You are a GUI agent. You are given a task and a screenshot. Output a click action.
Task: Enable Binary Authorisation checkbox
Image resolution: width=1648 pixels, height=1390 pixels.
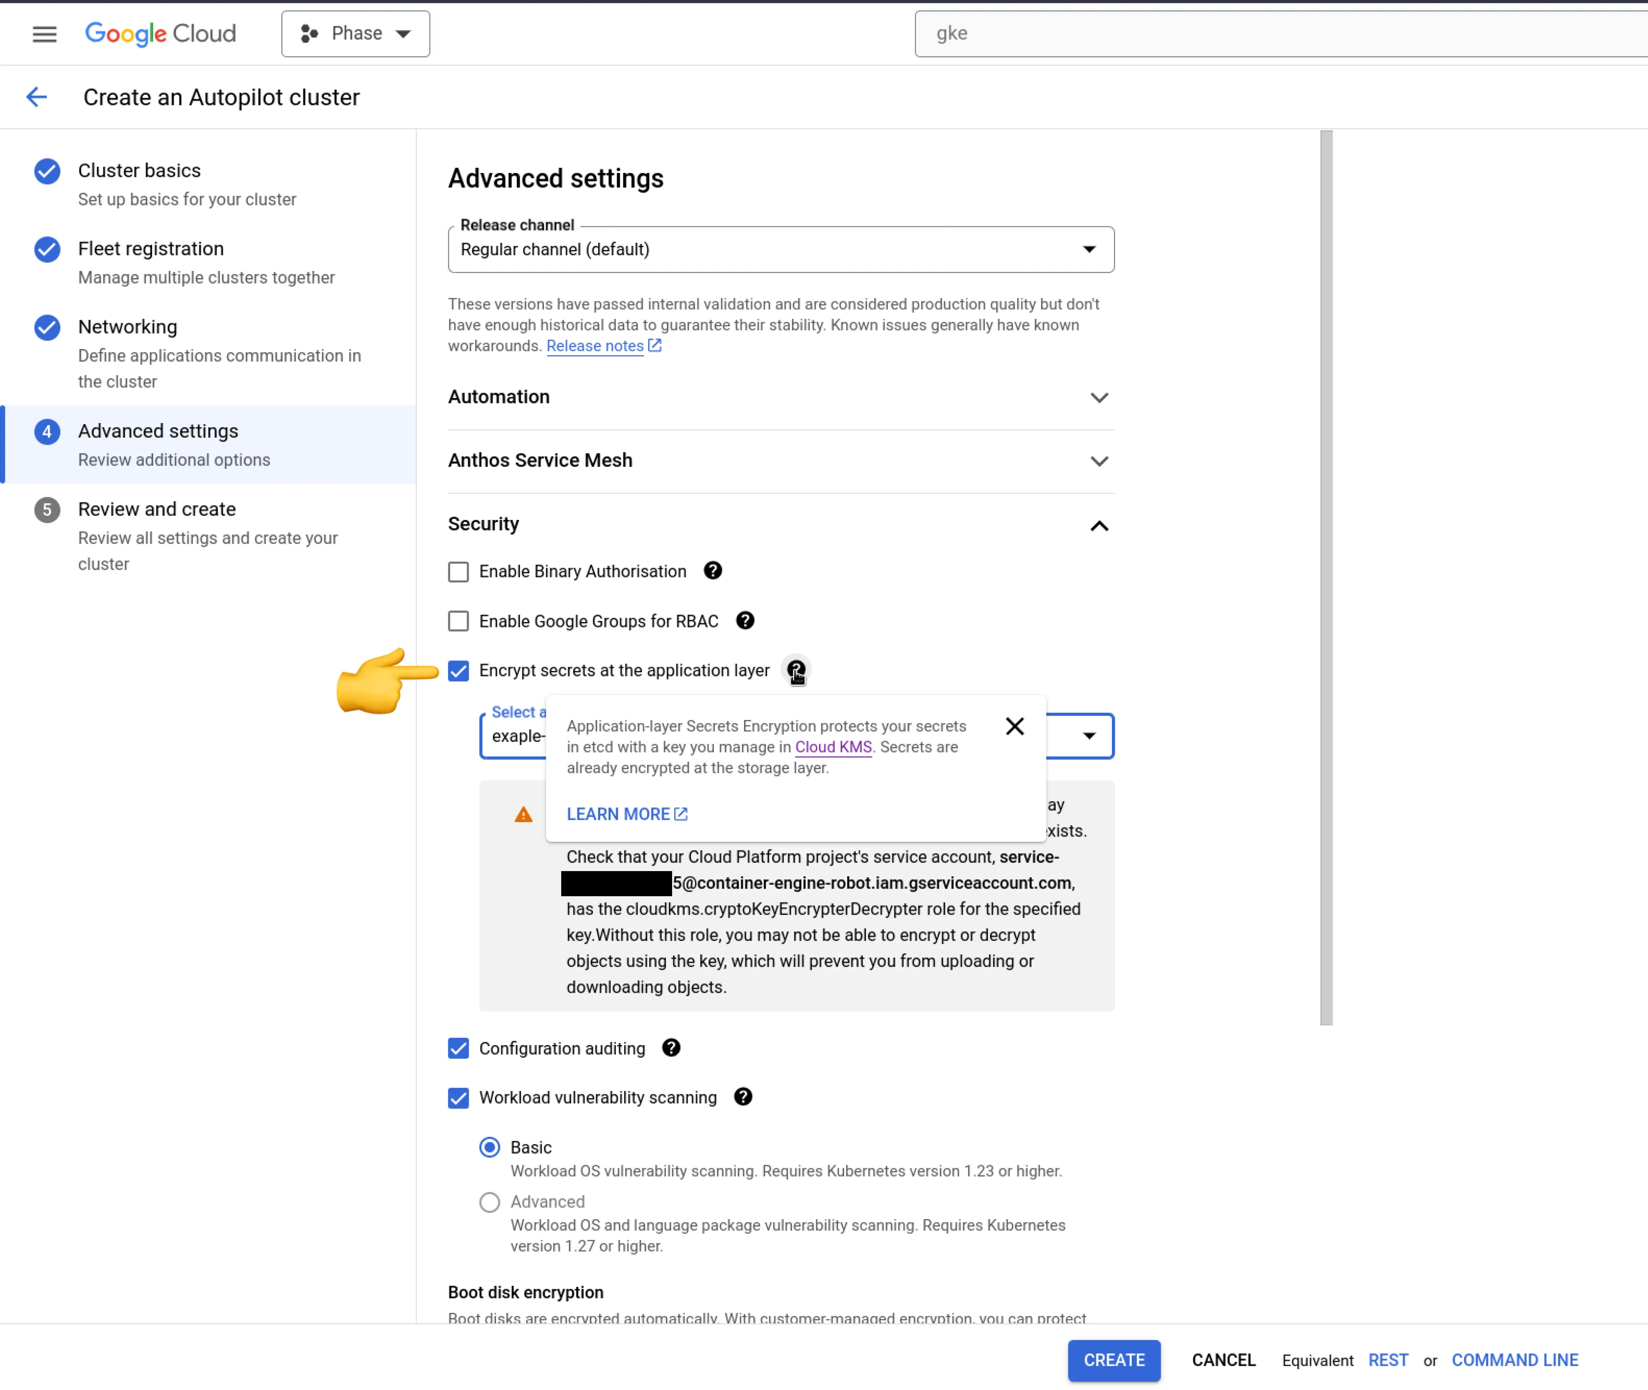458,571
